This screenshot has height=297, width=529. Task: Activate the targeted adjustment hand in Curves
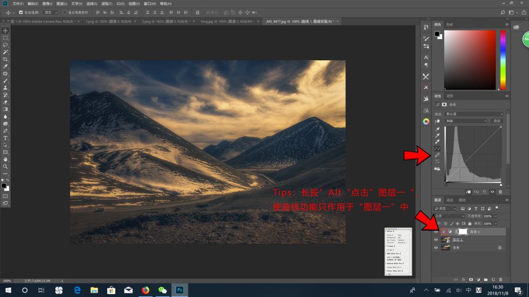[x=437, y=121]
